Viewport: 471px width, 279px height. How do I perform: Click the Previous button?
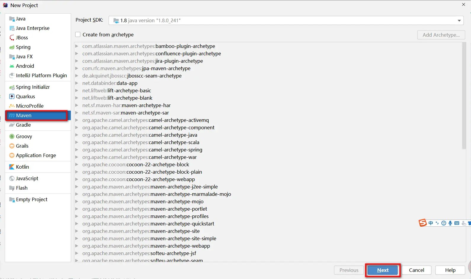coord(349,270)
